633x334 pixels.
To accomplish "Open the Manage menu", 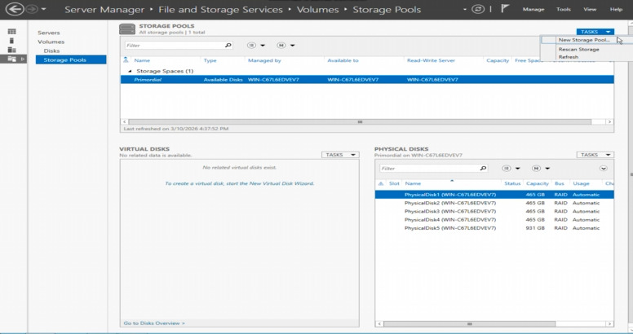I will (x=533, y=9).
